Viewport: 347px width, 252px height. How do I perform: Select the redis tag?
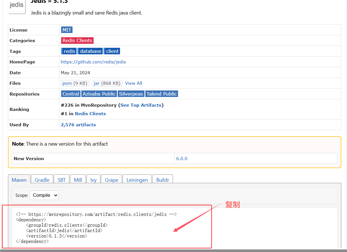[x=69, y=51]
